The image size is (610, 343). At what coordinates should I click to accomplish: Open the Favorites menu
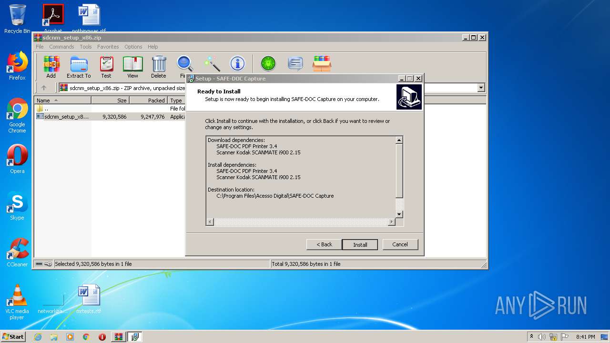(x=108, y=47)
